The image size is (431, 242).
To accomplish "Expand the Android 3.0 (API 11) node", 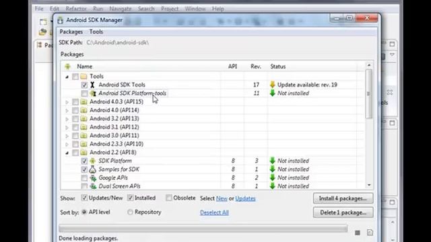I will coord(67,136).
